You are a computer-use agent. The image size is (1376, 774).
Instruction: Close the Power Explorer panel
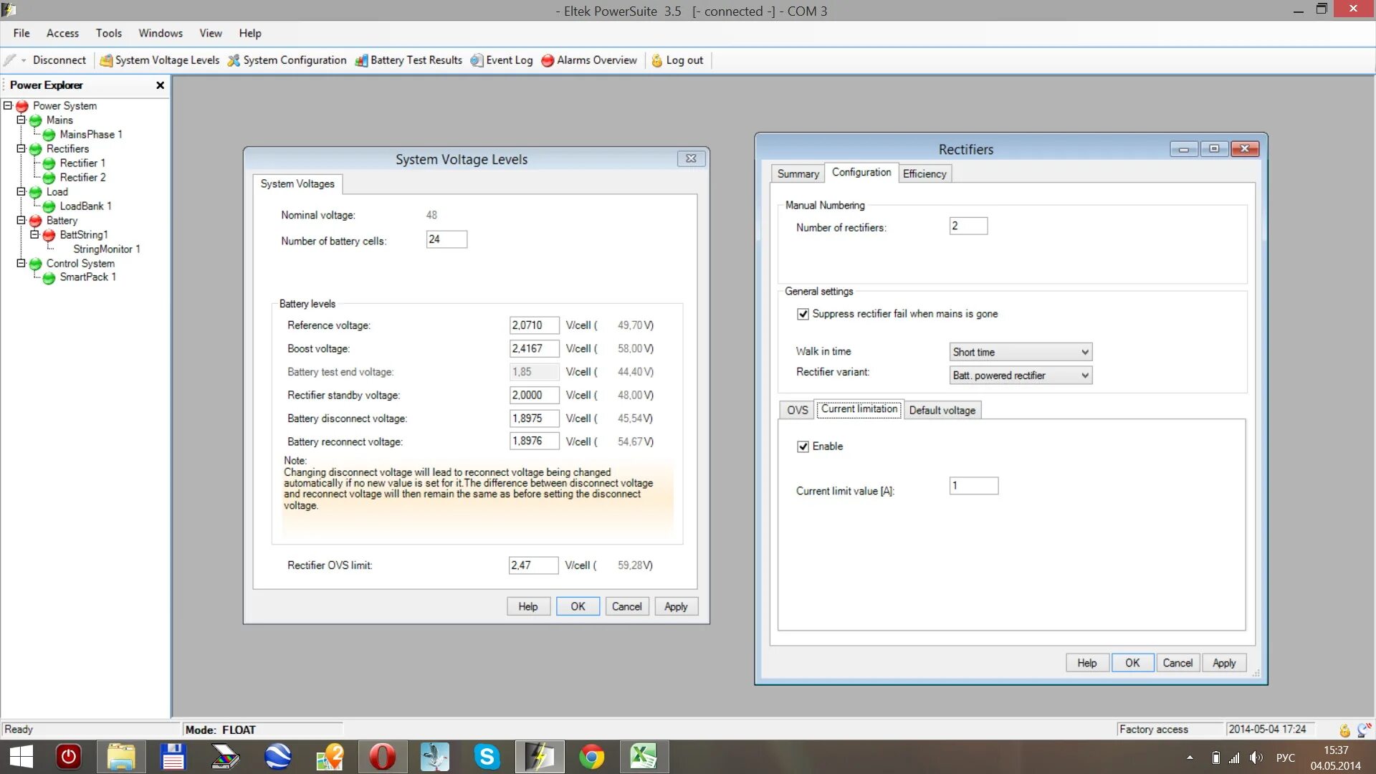(161, 85)
